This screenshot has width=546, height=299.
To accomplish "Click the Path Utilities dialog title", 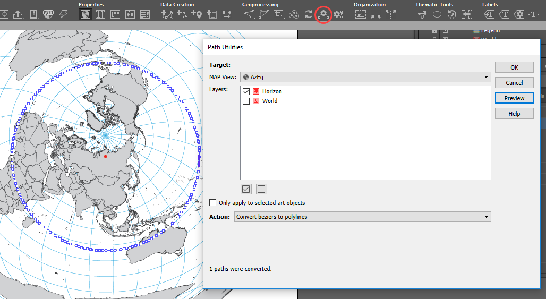I will 225,47.
